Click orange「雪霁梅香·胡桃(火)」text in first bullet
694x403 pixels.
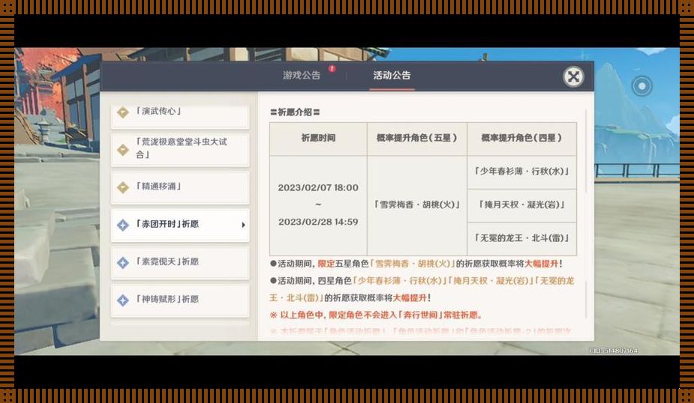413,264
